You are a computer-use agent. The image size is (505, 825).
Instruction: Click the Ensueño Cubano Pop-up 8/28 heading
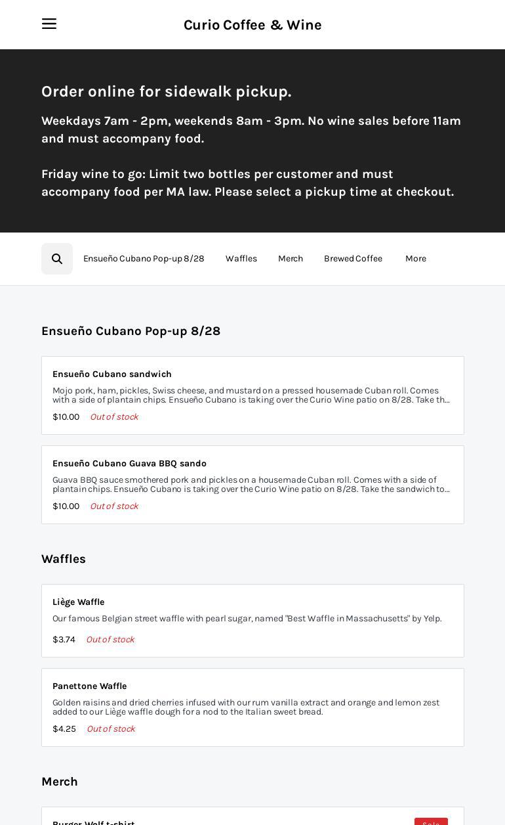(131, 331)
